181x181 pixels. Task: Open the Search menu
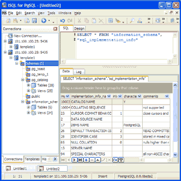pyautogui.click(x=30, y=13)
